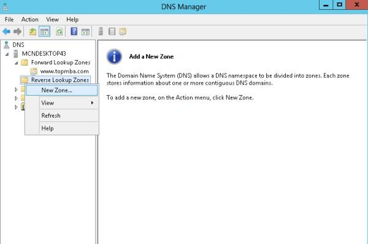Viewport: 368px width, 244px height.
Task: Select the DNS root tree label
Action: point(18,45)
